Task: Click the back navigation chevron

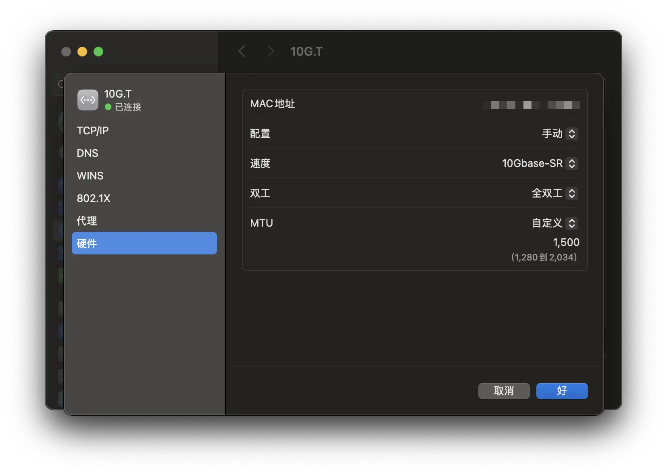Action: pyautogui.click(x=242, y=52)
